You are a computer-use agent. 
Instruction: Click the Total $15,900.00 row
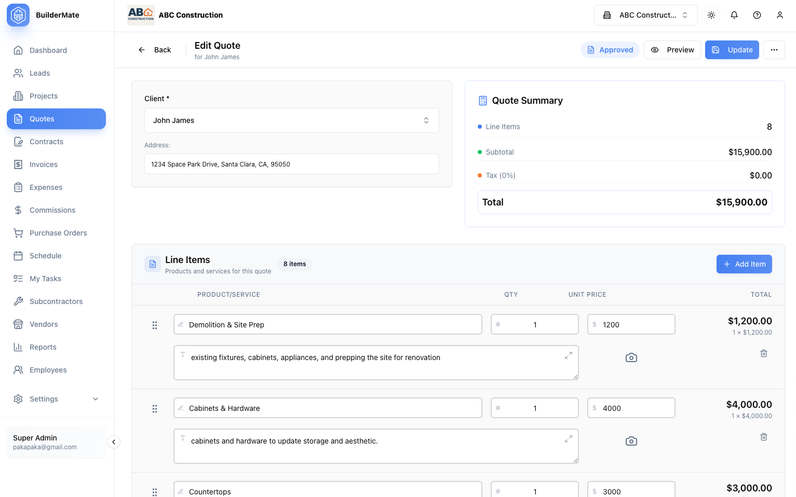click(625, 202)
